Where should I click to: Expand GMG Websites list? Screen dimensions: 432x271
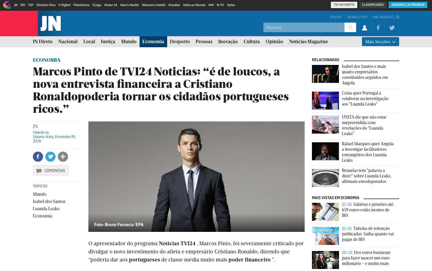tap(386, 17)
